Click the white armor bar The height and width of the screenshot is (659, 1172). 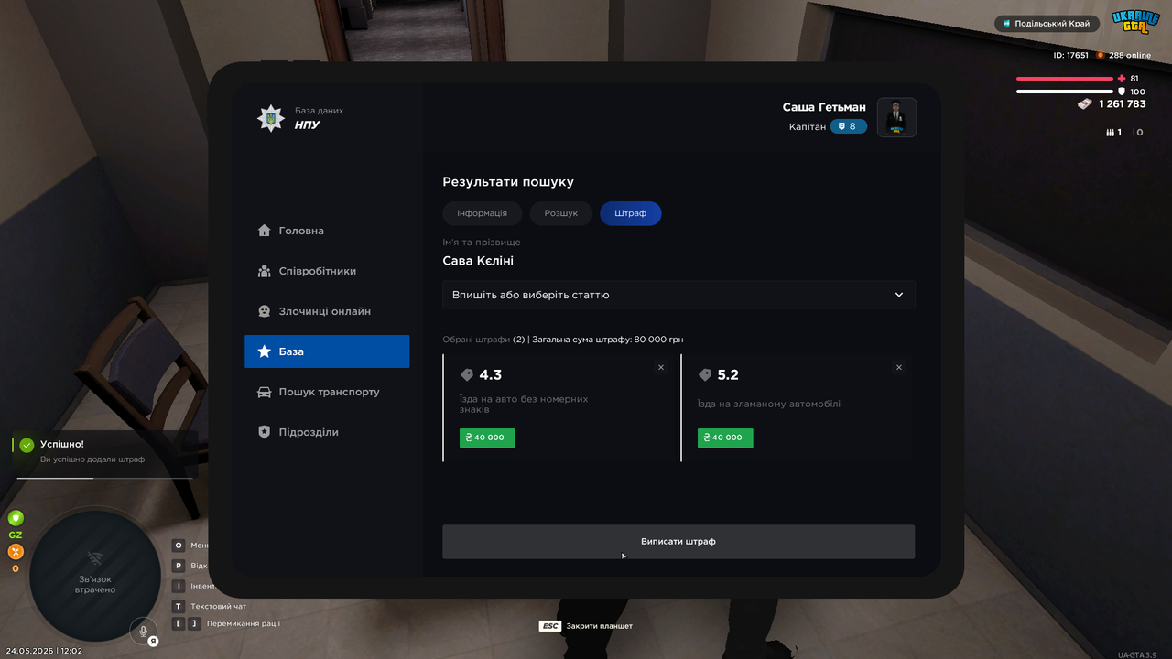[1064, 92]
